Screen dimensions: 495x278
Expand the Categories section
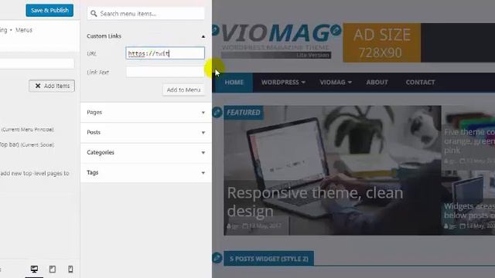tap(146, 153)
